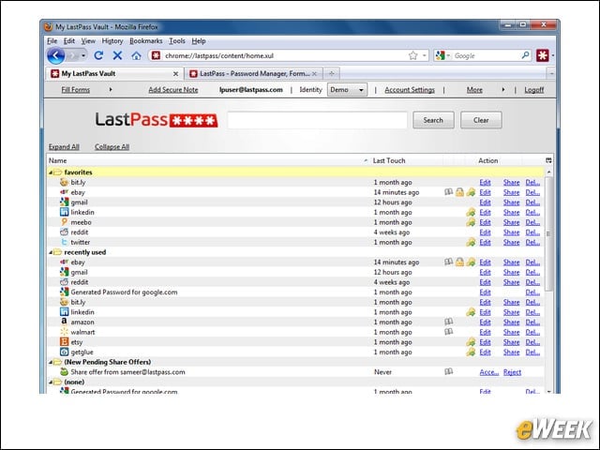Click the autologin icon on twitter row

pos(471,242)
